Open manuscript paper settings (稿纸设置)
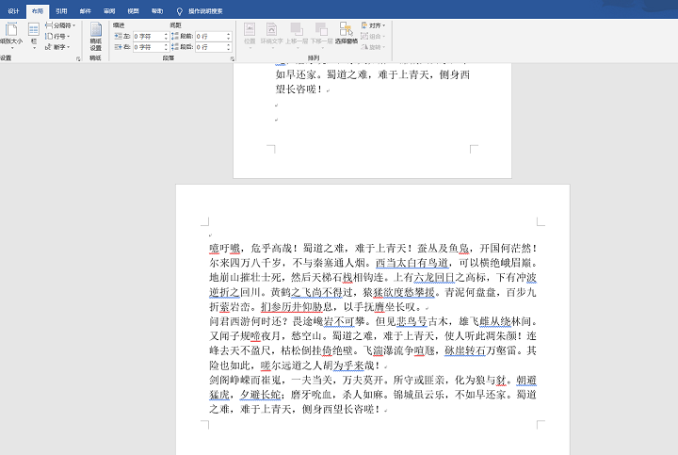Viewport: 678px width, 455px height. [95, 37]
